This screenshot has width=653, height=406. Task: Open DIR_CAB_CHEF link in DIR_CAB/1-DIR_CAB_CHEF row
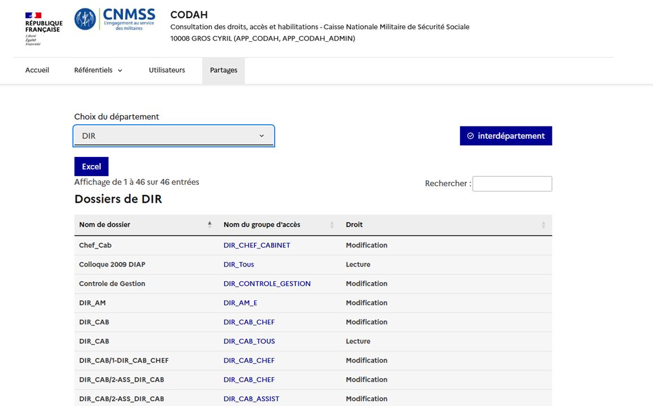tap(249, 360)
